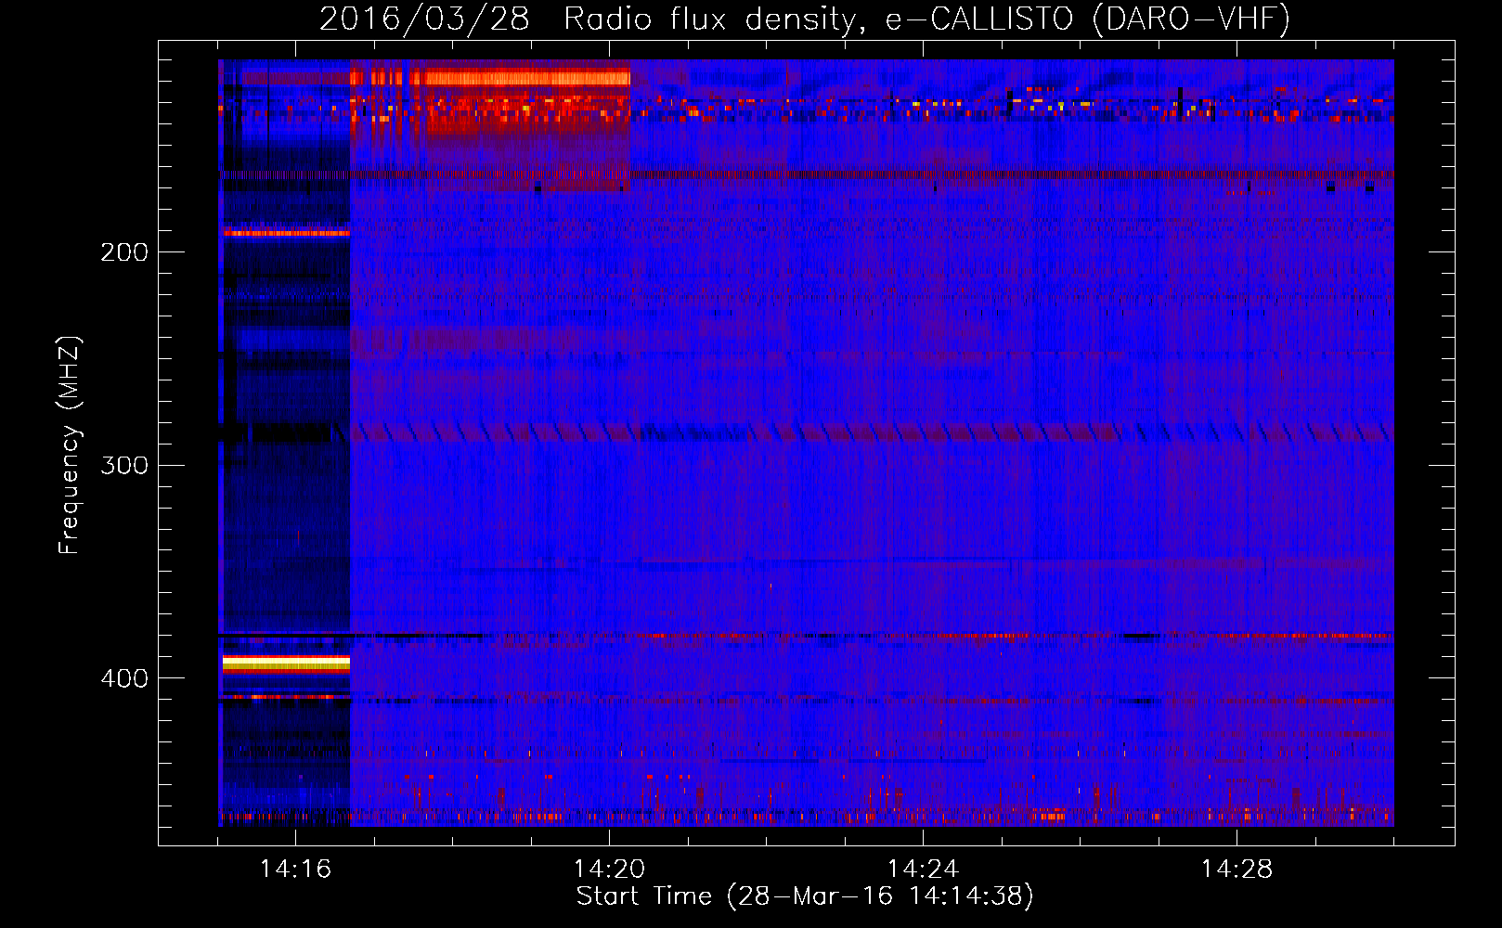Click the "14:20" time tick label
The height and width of the screenshot is (928, 1502).
coord(609,869)
